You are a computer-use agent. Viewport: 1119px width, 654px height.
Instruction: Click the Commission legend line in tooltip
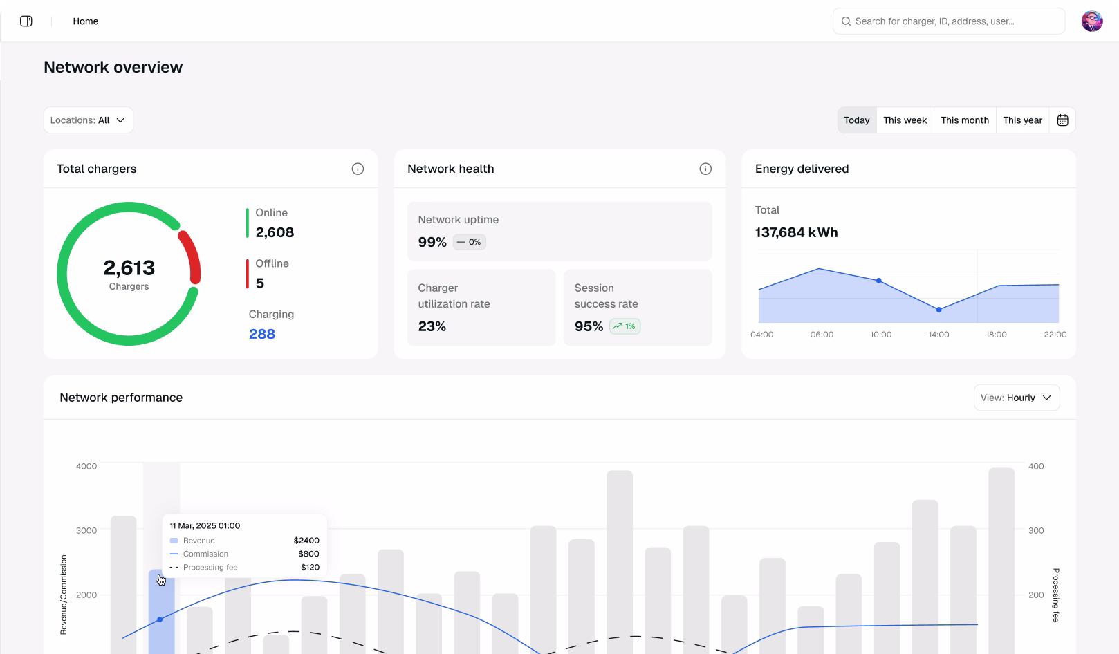pyautogui.click(x=174, y=554)
